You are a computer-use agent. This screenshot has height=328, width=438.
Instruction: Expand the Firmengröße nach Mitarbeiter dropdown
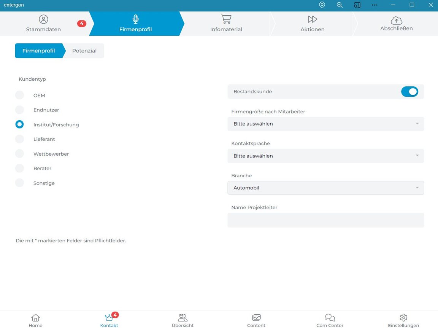click(325, 124)
